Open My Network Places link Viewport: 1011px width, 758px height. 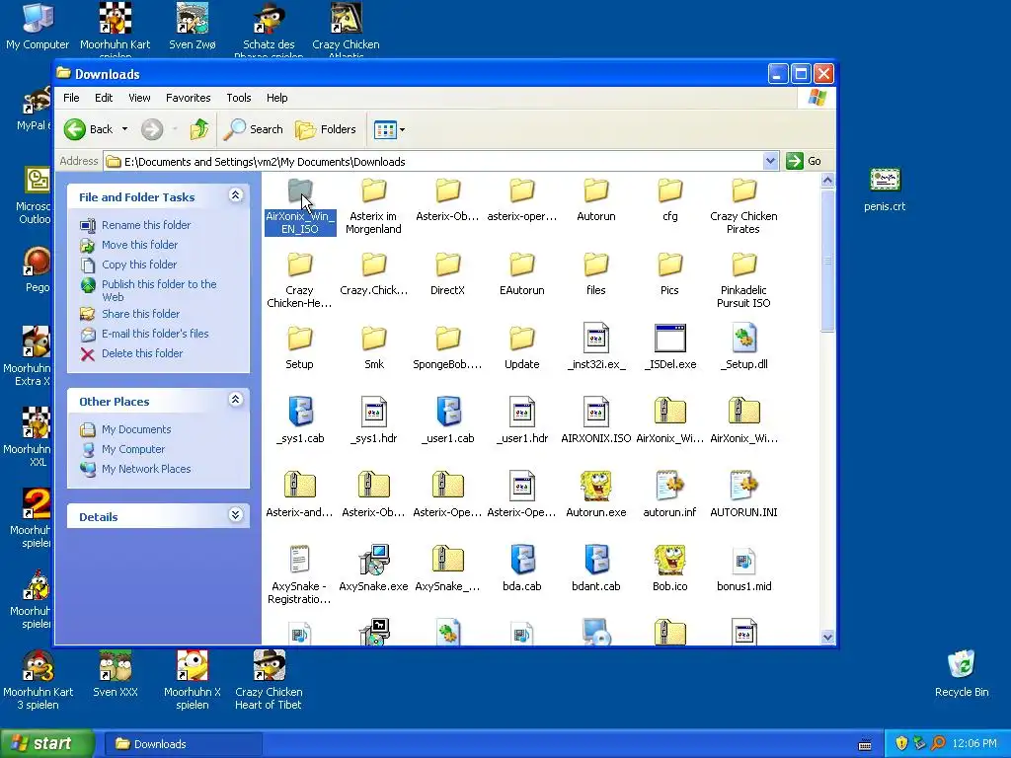pos(146,469)
